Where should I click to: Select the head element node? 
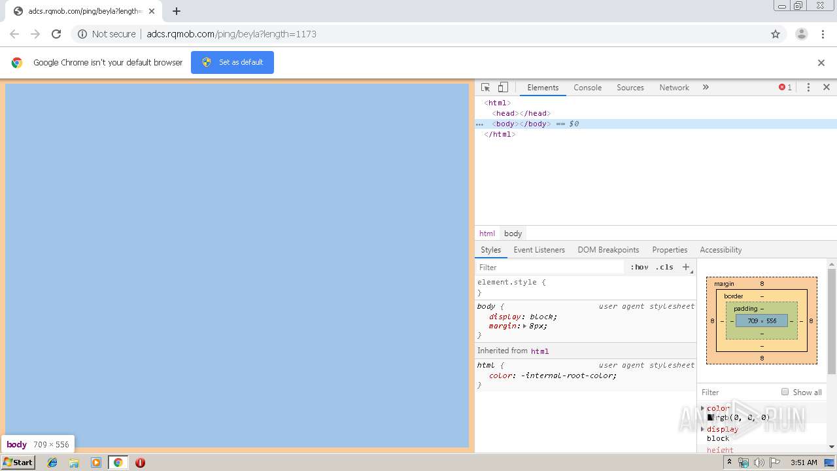[521, 113]
